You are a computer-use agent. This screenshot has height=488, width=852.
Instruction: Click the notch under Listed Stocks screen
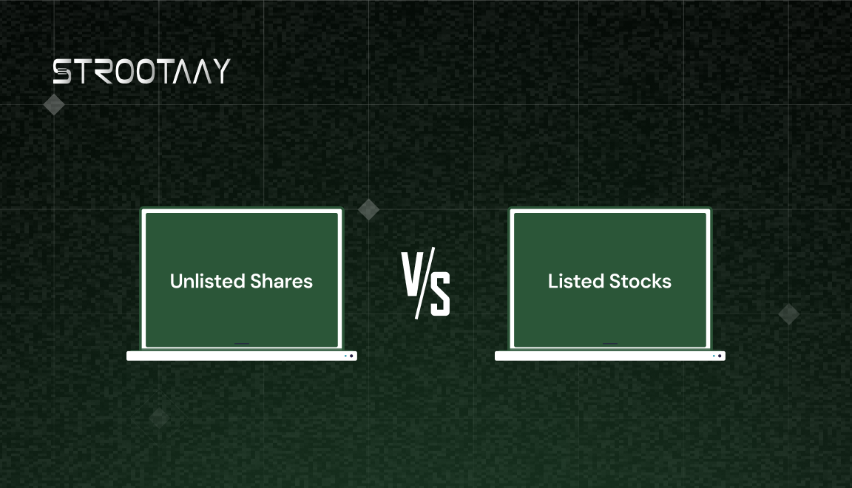pyautogui.click(x=609, y=343)
